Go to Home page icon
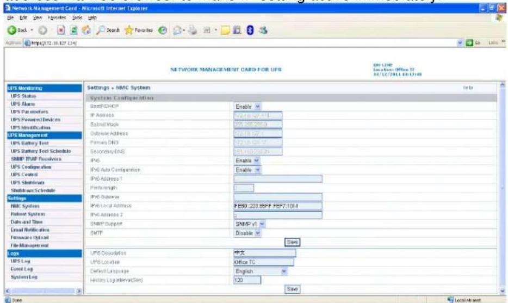Viewport: 508px width, 303px height. (86, 30)
